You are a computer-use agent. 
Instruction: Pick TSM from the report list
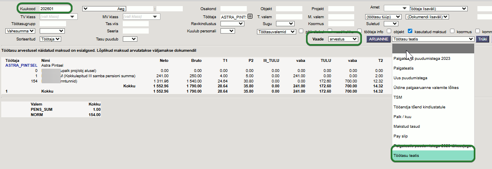[x=398, y=97]
